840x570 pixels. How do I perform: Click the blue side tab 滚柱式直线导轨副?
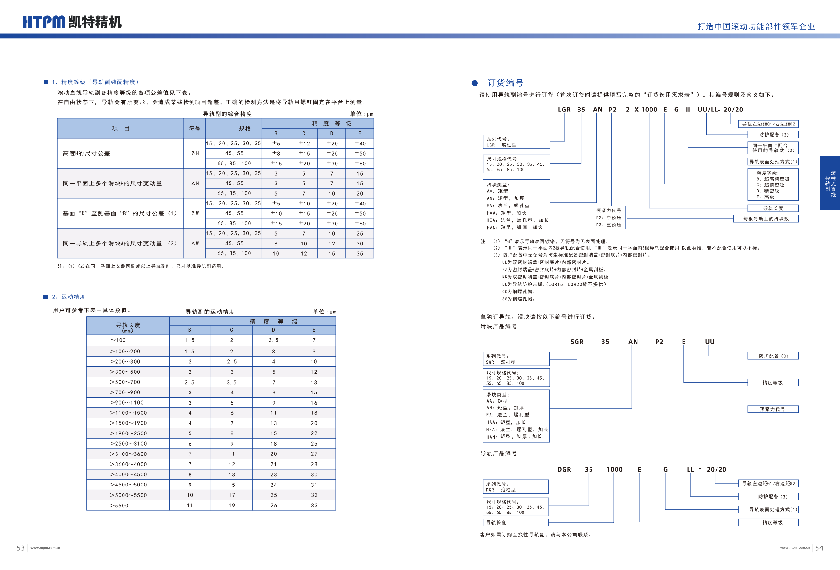(x=830, y=183)
